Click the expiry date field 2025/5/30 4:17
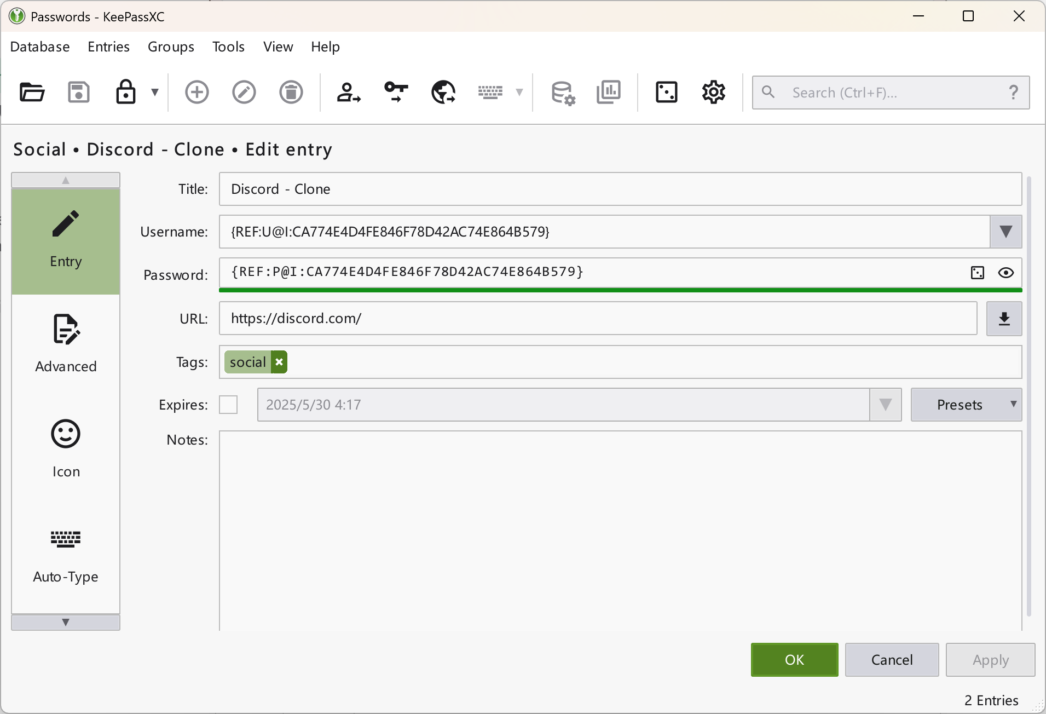Image resolution: width=1046 pixels, height=714 pixels. click(x=563, y=405)
